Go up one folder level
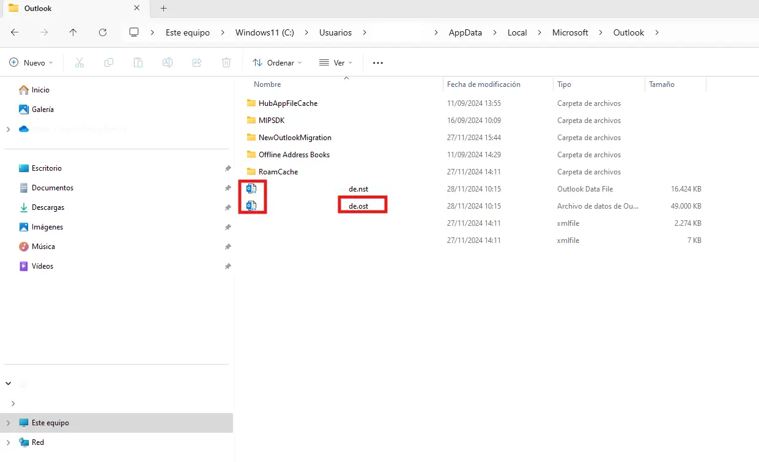 (x=73, y=32)
